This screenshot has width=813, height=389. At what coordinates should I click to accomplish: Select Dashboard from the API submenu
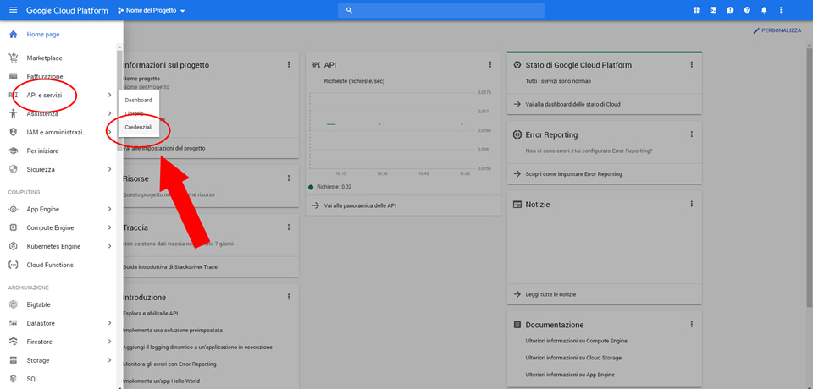pyautogui.click(x=138, y=100)
